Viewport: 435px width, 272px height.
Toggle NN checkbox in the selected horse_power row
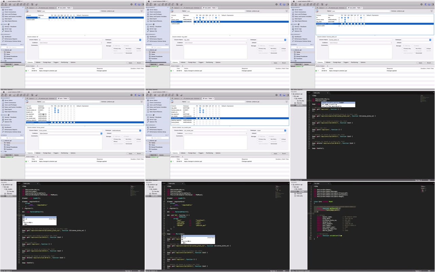pyautogui.click(x=55, y=122)
